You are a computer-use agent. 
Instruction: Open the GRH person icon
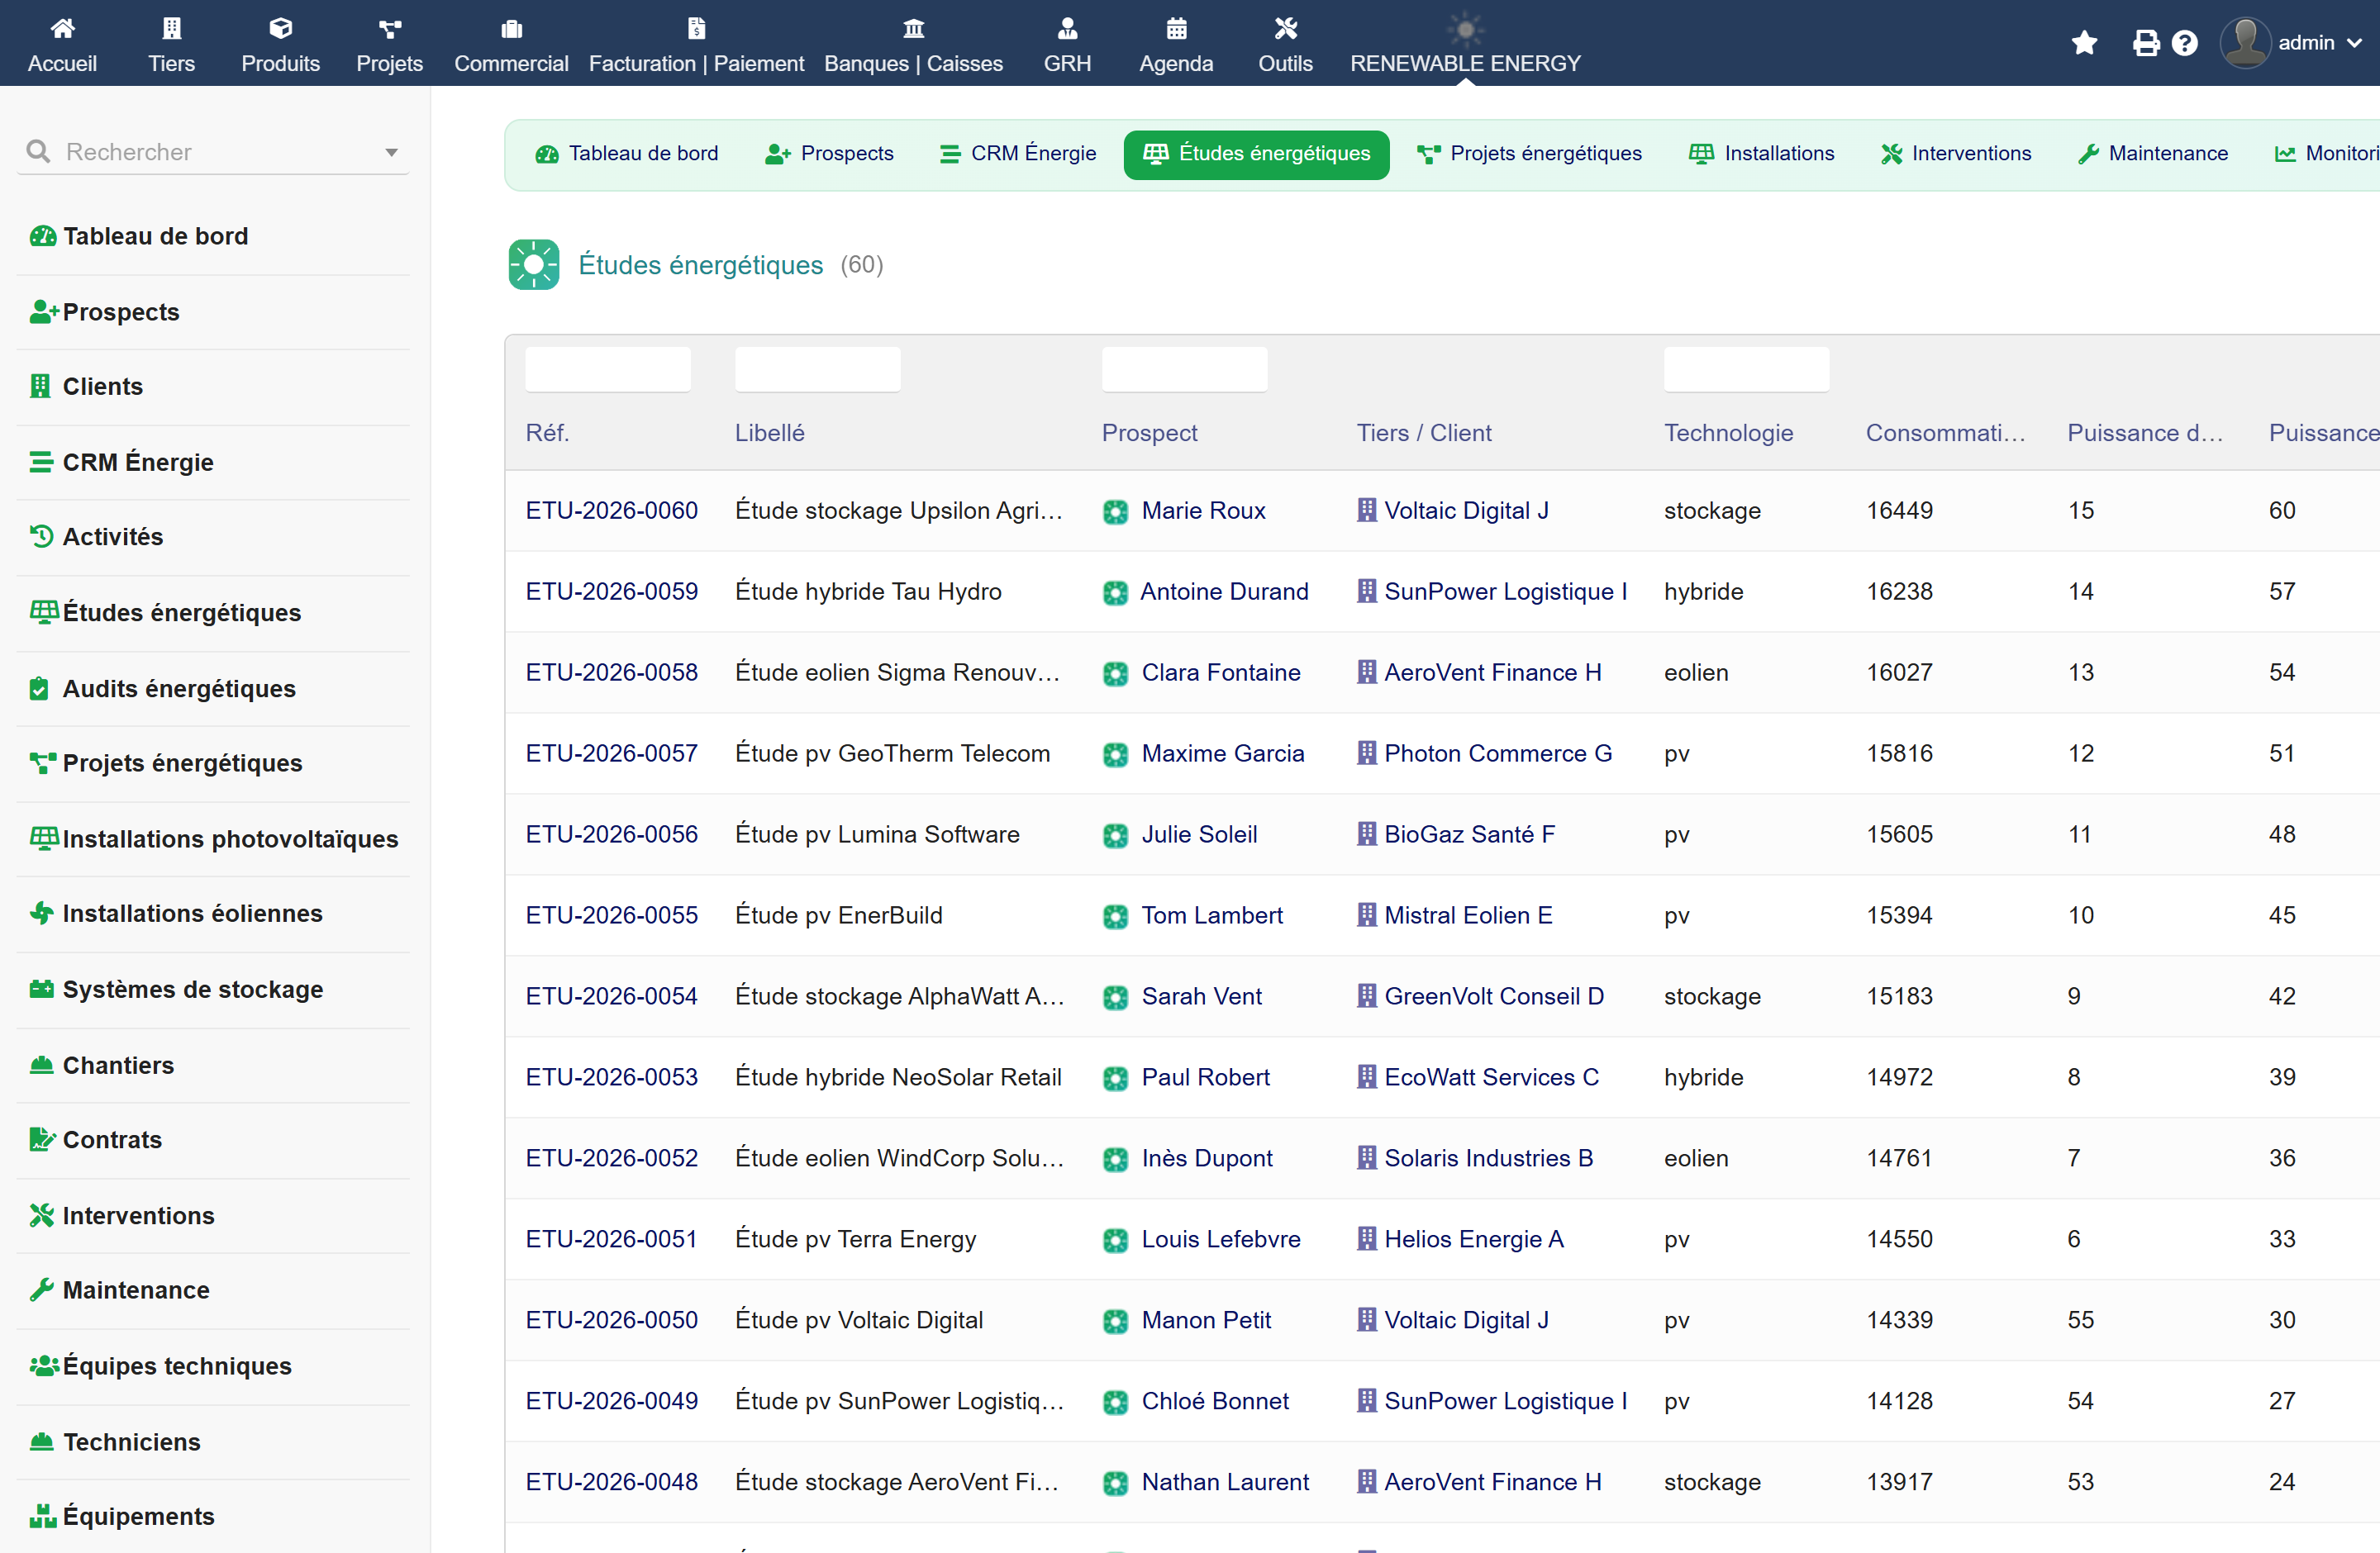1067,28
